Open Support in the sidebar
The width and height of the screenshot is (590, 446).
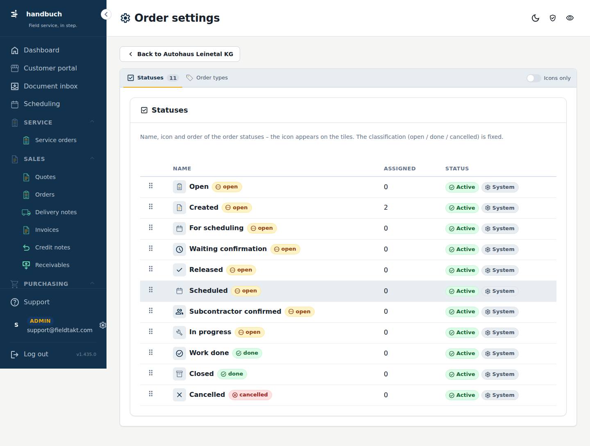pyautogui.click(x=53, y=302)
